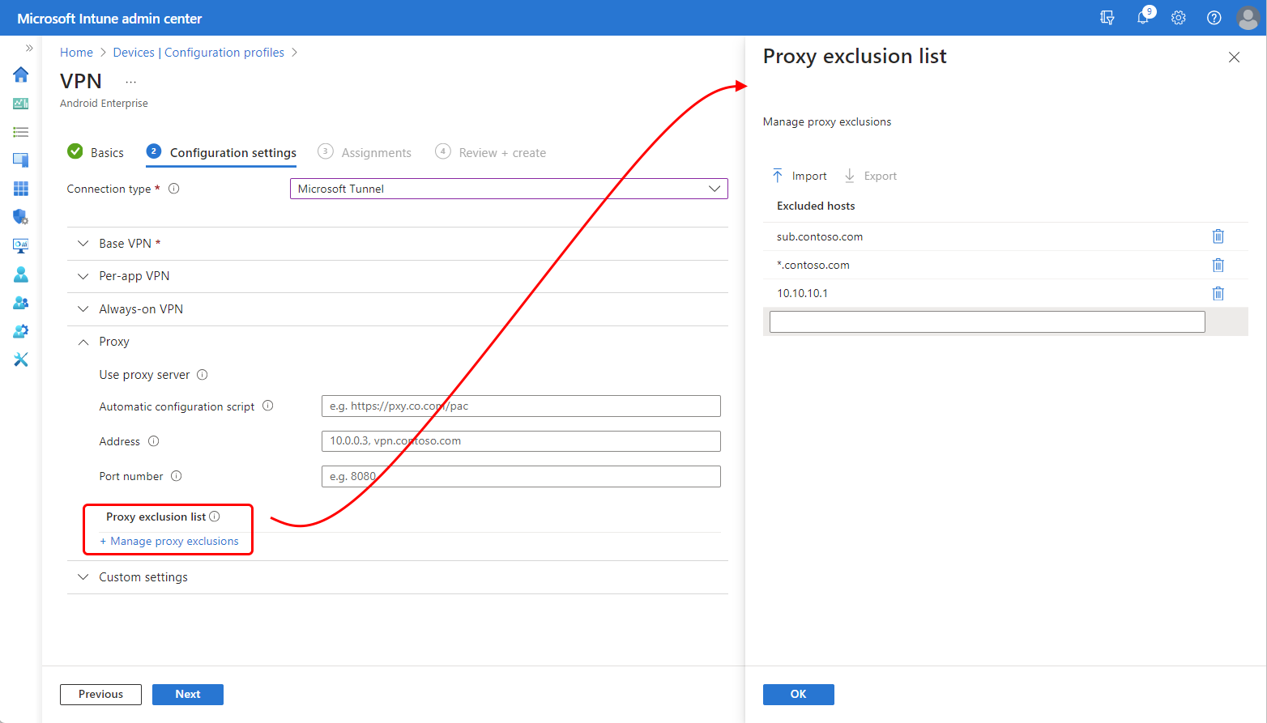Image resolution: width=1267 pixels, height=723 pixels.
Task: Open Tenant administration icon
Action: 21,331
